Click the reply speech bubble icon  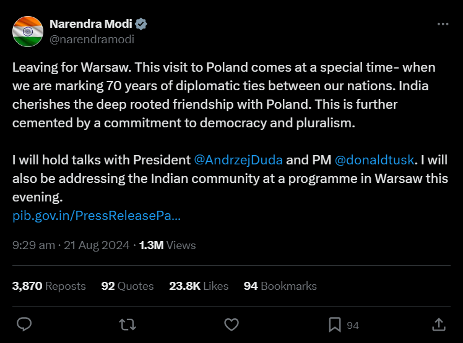pyautogui.click(x=24, y=324)
